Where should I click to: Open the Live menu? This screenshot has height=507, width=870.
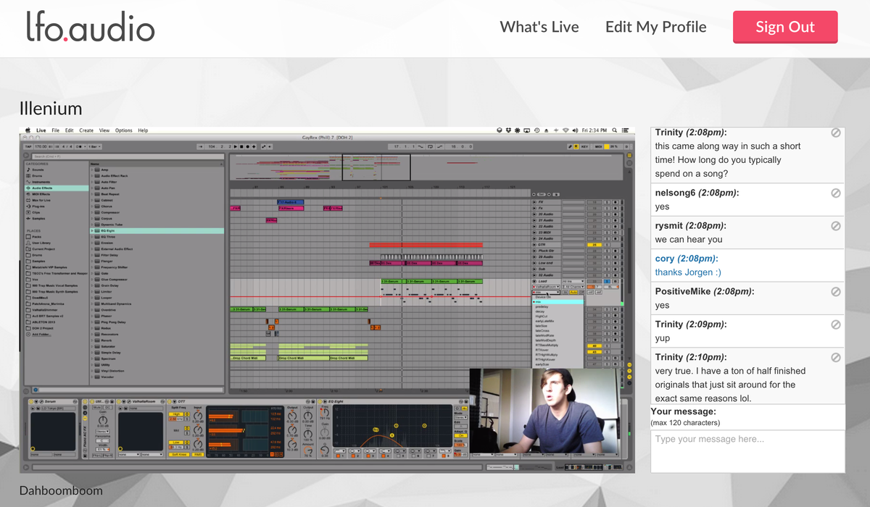[x=41, y=130]
